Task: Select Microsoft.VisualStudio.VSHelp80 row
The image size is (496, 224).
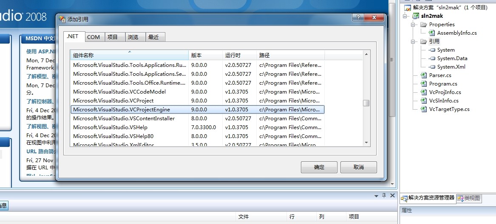Action: click(x=197, y=136)
